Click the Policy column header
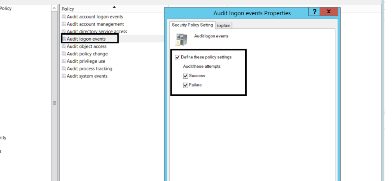Image resolution: width=392 pixels, height=181 pixels. pyautogui.click(x=114, y=9)
